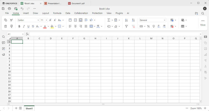
Task: Click the Print icon
Action: [9, 9]
